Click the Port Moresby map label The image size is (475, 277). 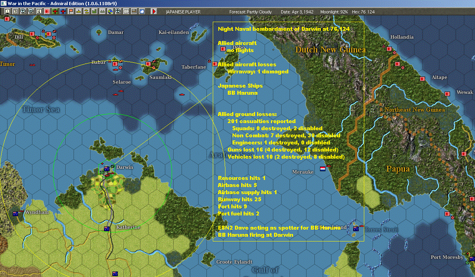447,257
